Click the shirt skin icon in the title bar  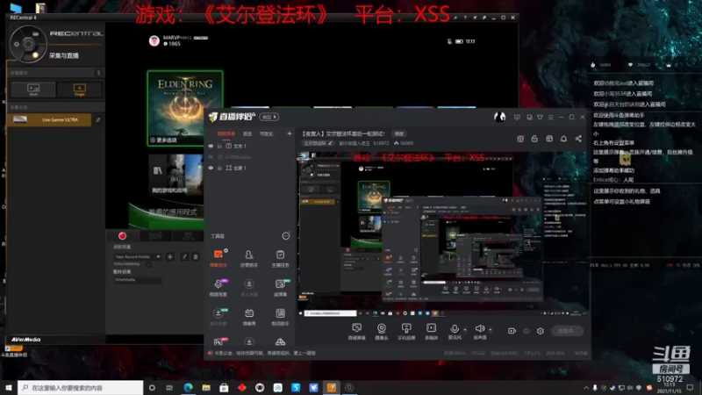(540, 117)
